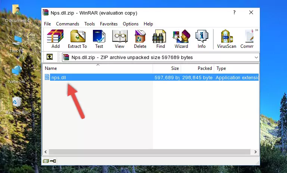The image size is (287, 173).
Task: Sort by the Size column header
Action: (167, 68)
